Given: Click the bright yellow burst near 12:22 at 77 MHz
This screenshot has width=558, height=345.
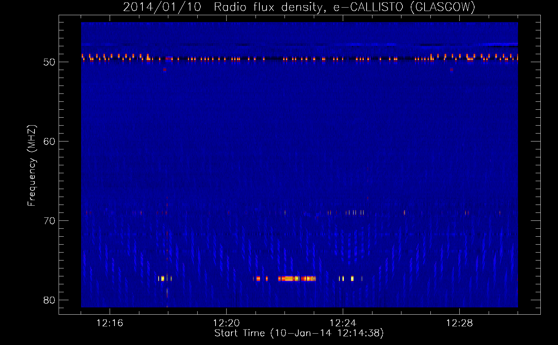Looking at the screenshot, I should pyautogui.click(x=297, y=278).
